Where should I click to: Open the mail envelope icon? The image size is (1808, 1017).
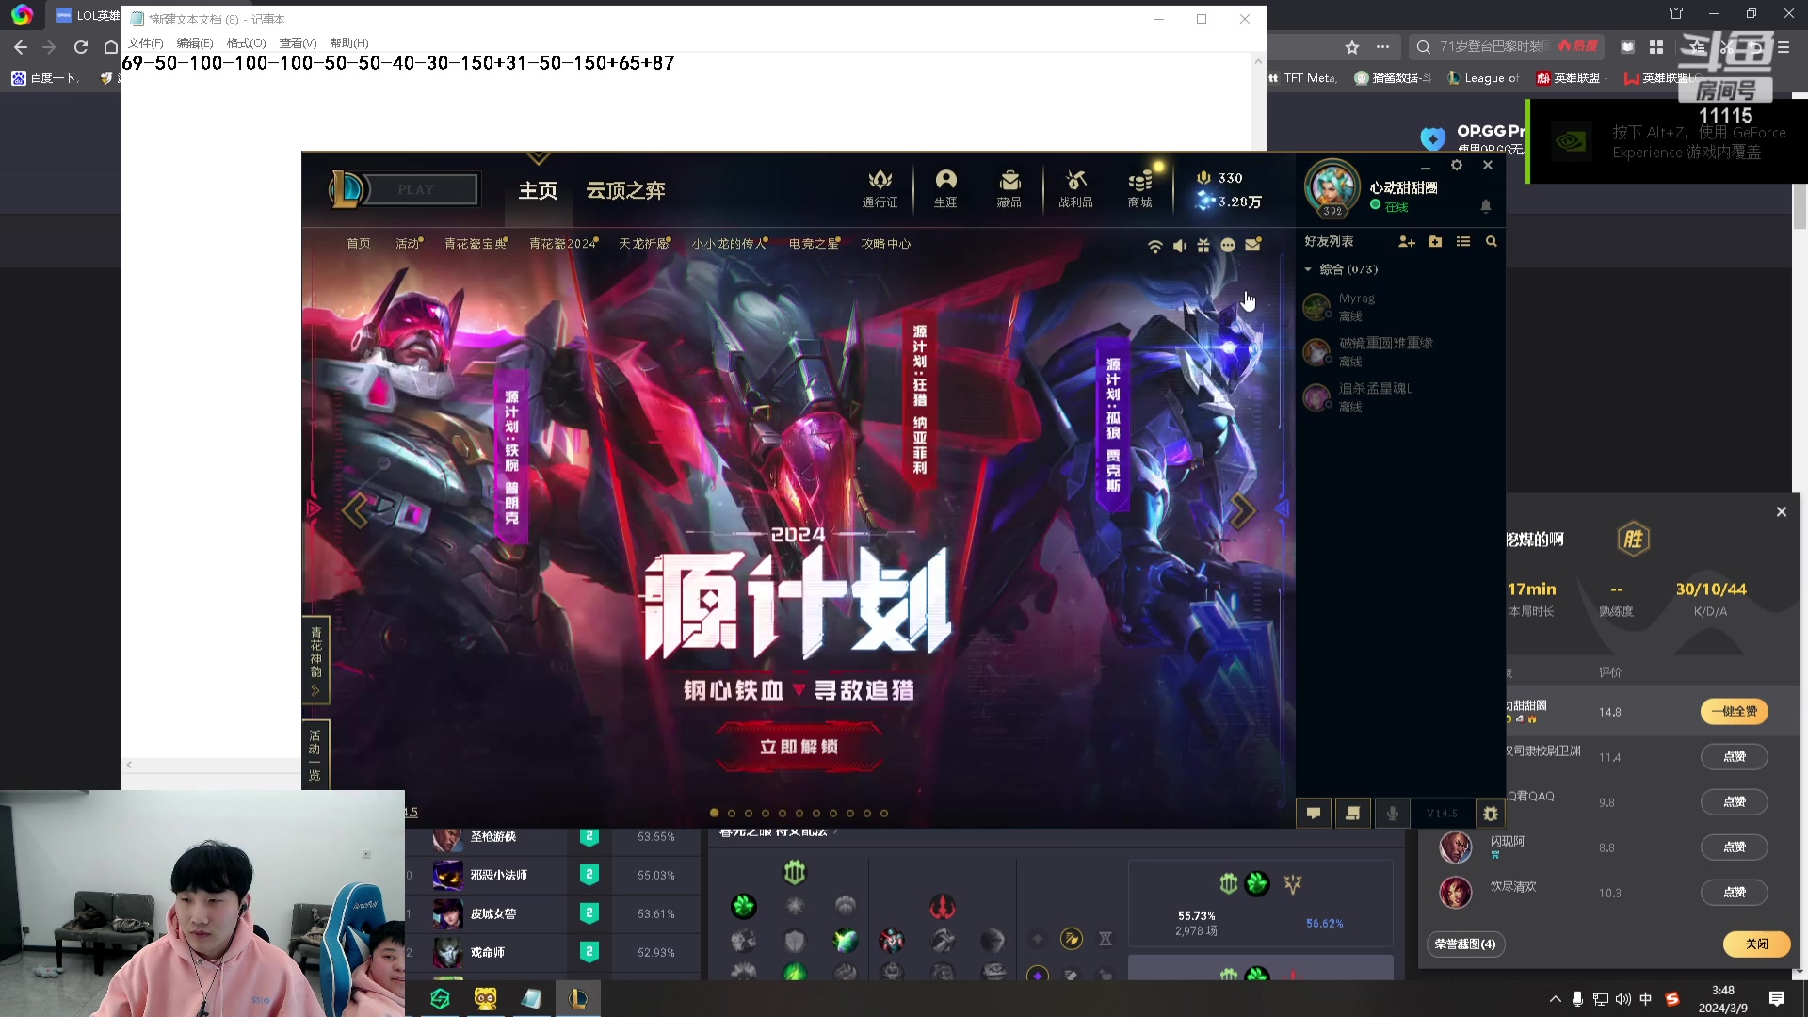(x=1252, y=245)
